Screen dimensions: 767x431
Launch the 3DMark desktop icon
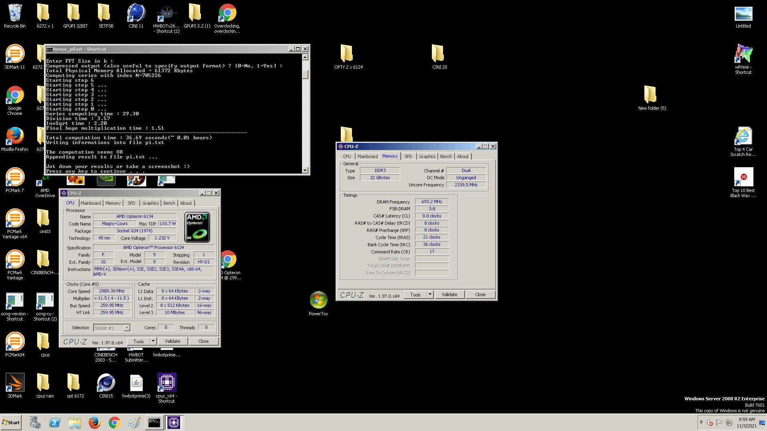[15, 386]
